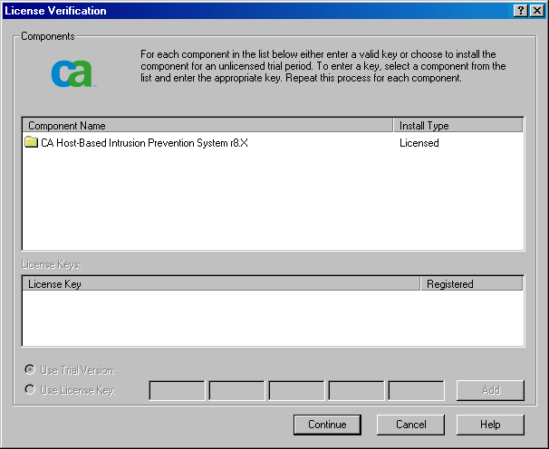Click the Install Type column header
Image resolution: width=549 pixels, height=449 pixels.
point(458,125)
